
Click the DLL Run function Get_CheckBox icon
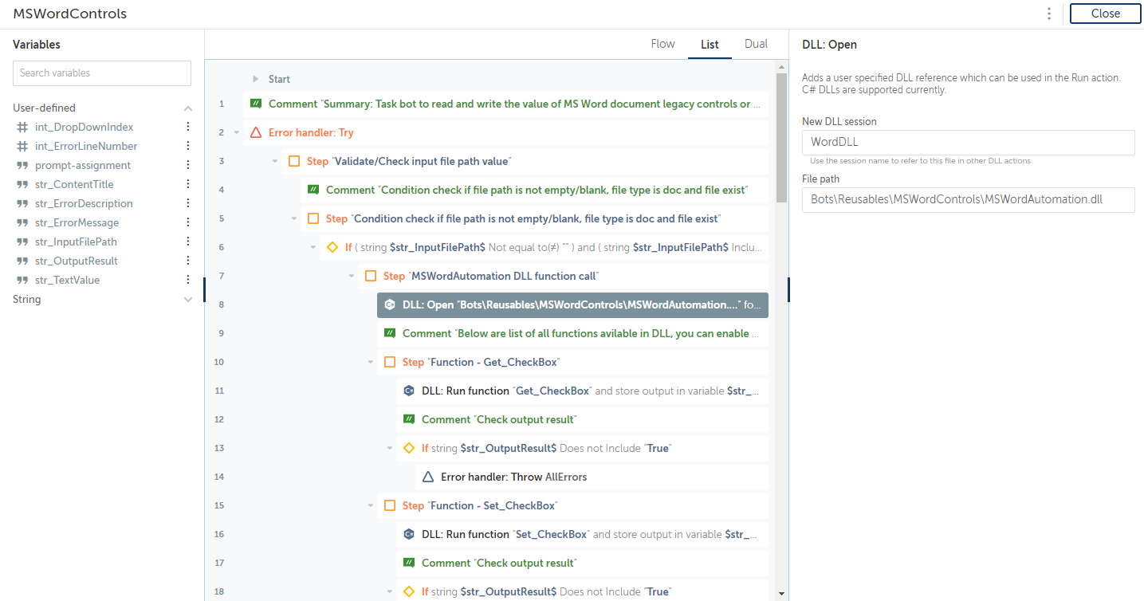point(409,391)
